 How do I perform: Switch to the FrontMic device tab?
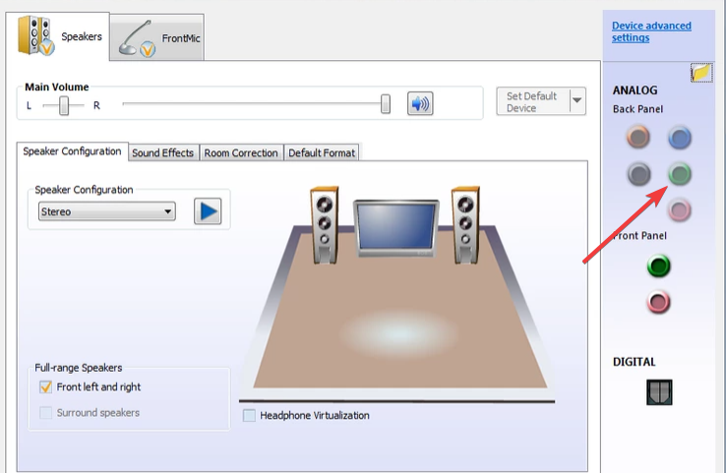click(157, 37)
